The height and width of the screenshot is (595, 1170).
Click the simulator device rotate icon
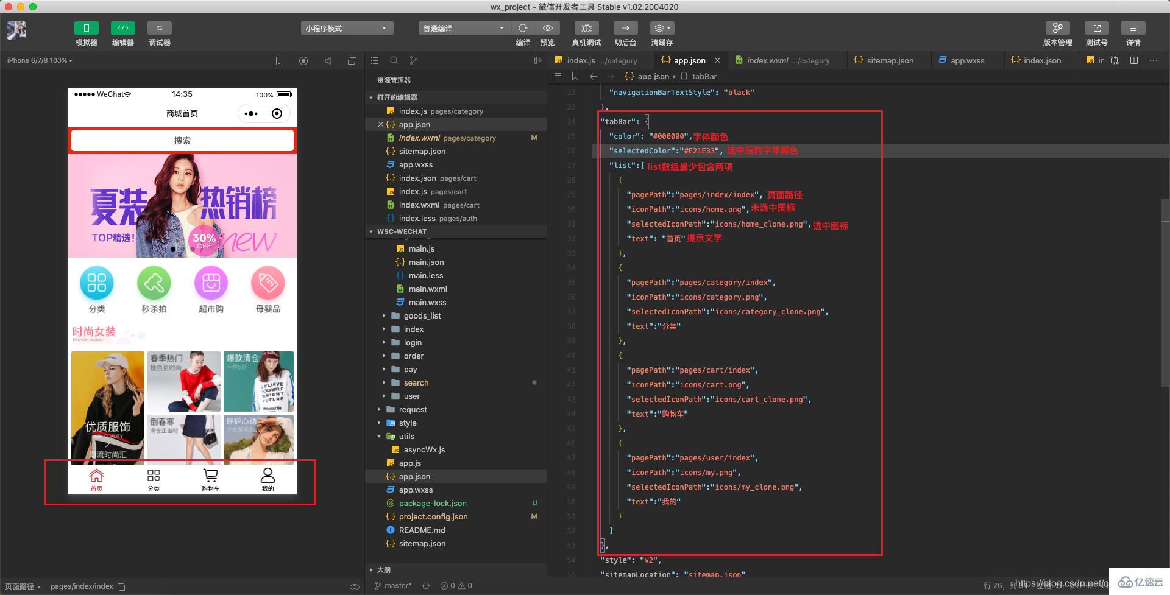click(279, 61)
